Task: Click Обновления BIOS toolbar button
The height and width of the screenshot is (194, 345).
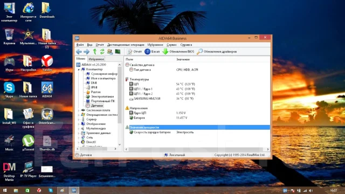Action: pyautogui.click(x=178, y=52)
